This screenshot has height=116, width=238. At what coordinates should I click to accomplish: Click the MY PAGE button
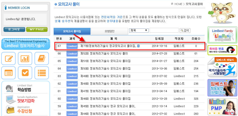click(37, 29)
